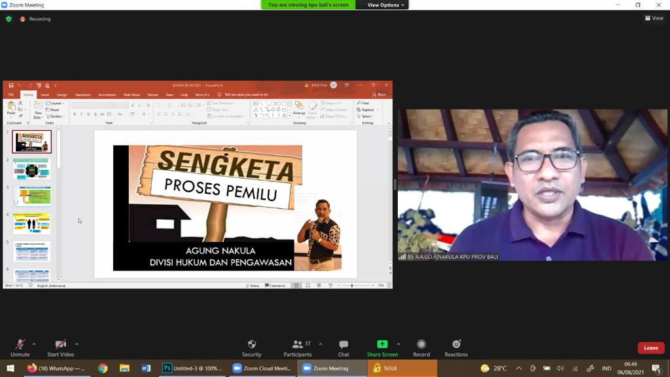Click the red Leave button
Viewport: 670px width, 377px height.
650,348
